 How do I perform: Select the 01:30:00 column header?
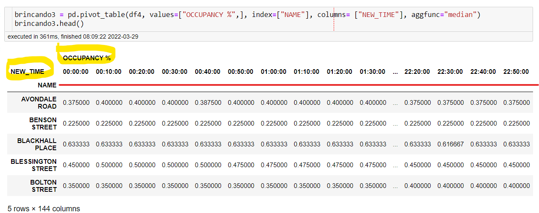pyautogui.click(x=373, y=72)
